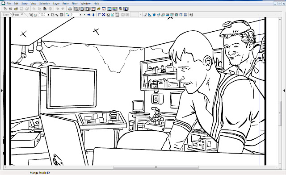Click the horizontal scrollbar thumb
This screenshot has width=286, height=175.
[156, 167]
